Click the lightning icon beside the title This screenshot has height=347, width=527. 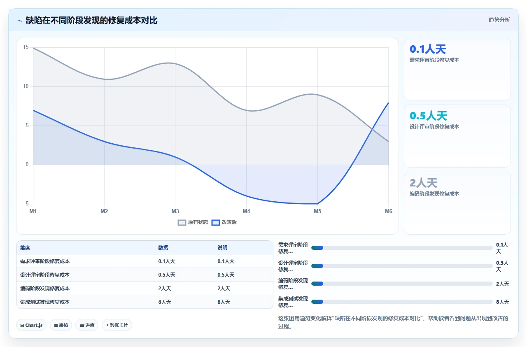pyautogui.click(x=19, y=21)
